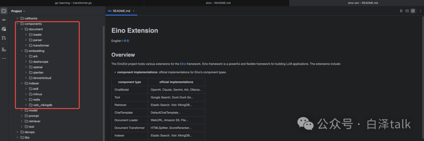Show more tool windows via the sidebar ellipsis
Screen dimensions: 424x141
point(4,58)
